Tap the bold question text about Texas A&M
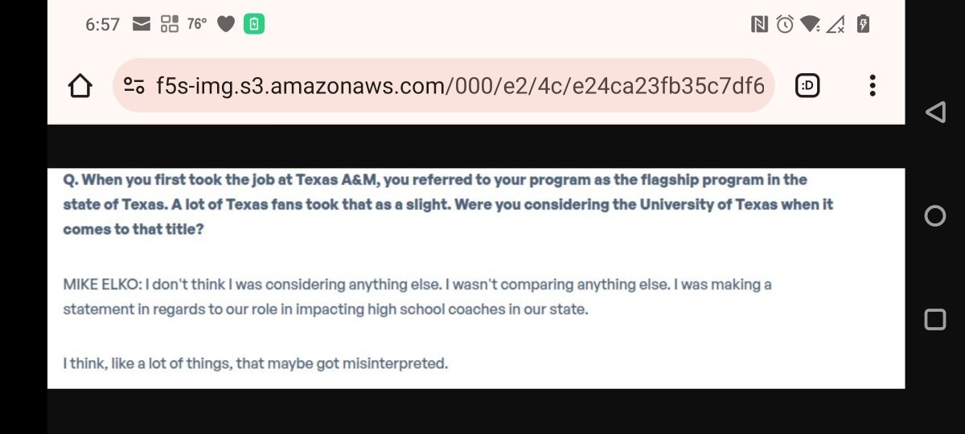The image size is (965, 434). (448, 204)
